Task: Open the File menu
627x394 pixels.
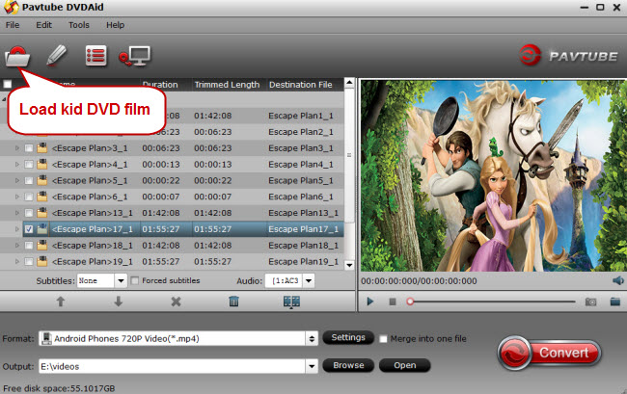Action: coord(13,25)
